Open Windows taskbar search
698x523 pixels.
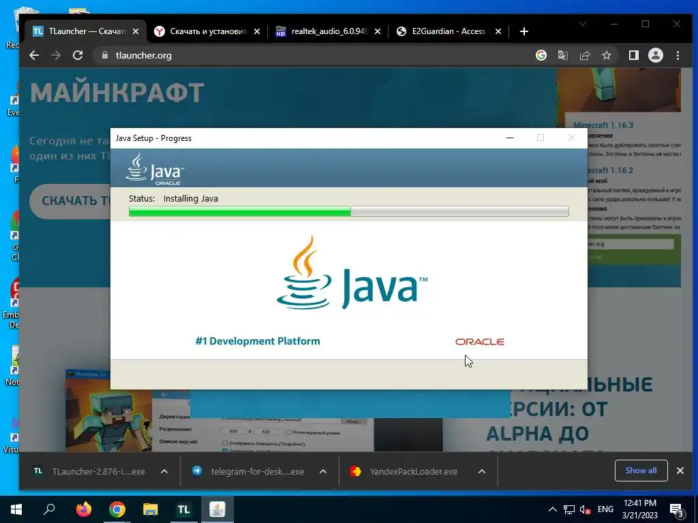tap(49, 509)
